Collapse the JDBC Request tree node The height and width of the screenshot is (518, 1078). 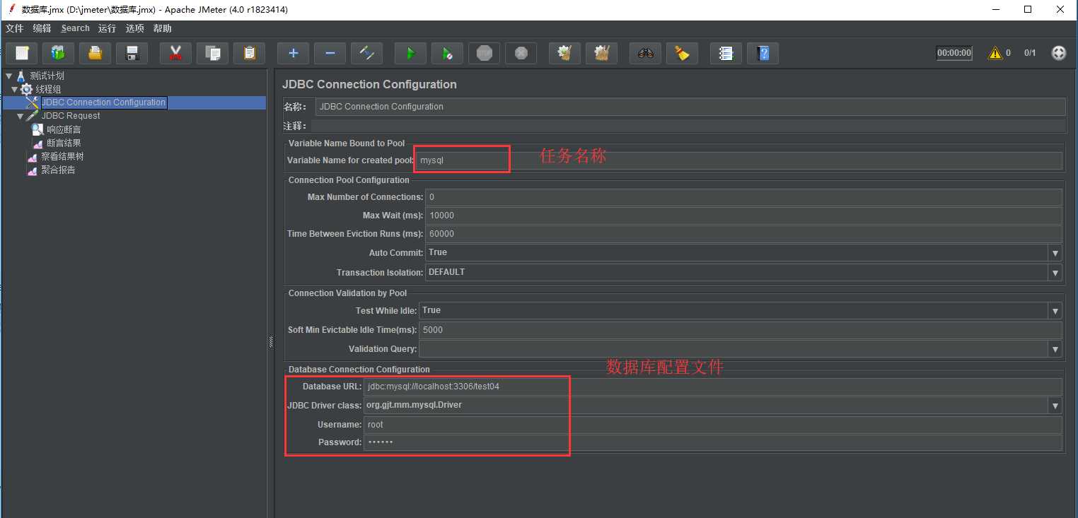pyautogui.click(x=20, y=116)
